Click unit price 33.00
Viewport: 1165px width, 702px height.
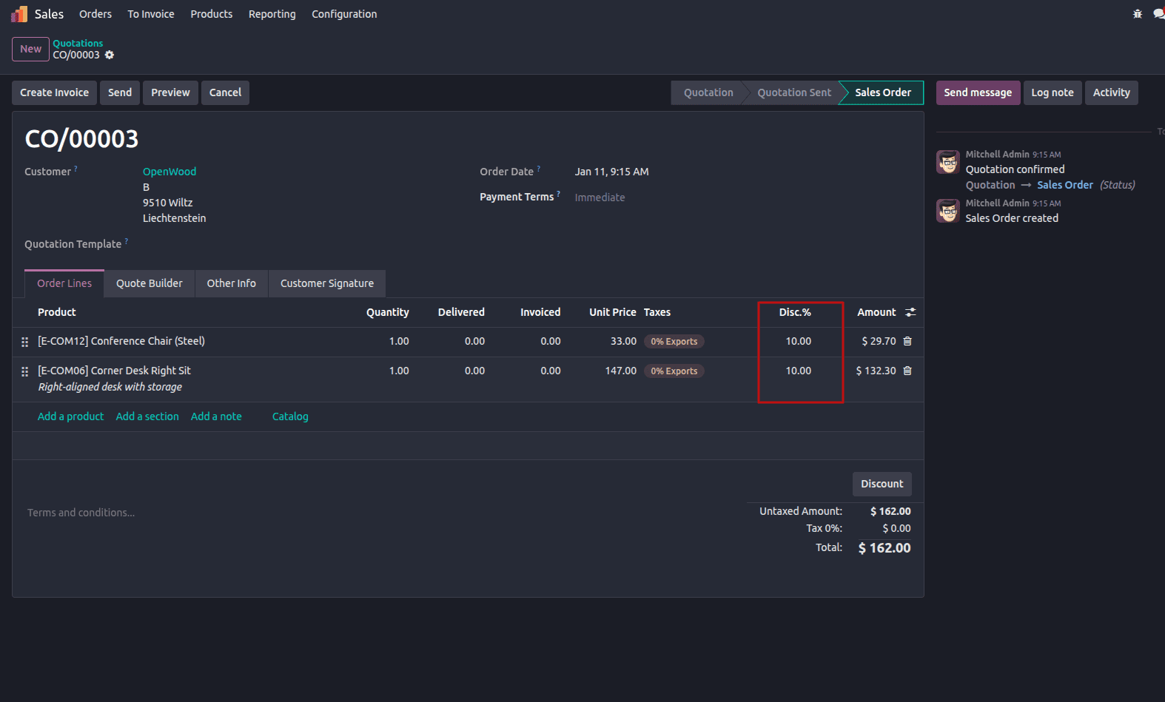click(623, 341)
